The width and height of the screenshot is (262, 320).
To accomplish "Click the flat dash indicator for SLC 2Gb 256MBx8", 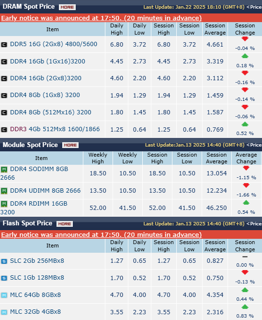I will [x=245, y=257].
